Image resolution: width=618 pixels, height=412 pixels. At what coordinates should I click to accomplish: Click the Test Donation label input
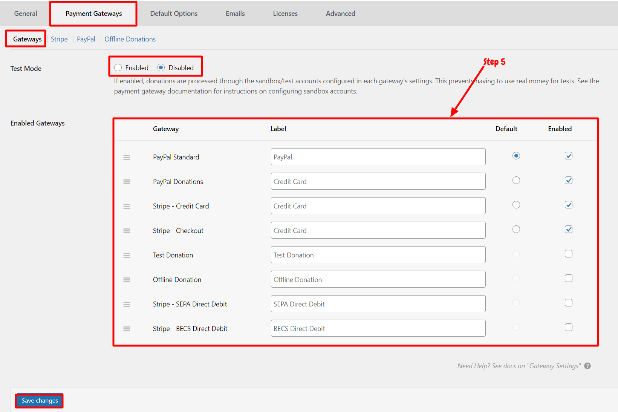(378, 254)
